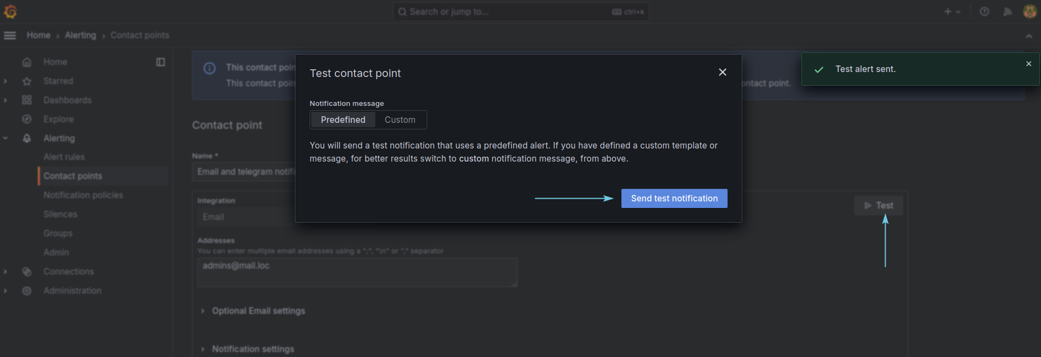Image resolution: width=1041 pixels, height=357 pixels.
Task: Open the news feed icon
Action: (1007, 11)
